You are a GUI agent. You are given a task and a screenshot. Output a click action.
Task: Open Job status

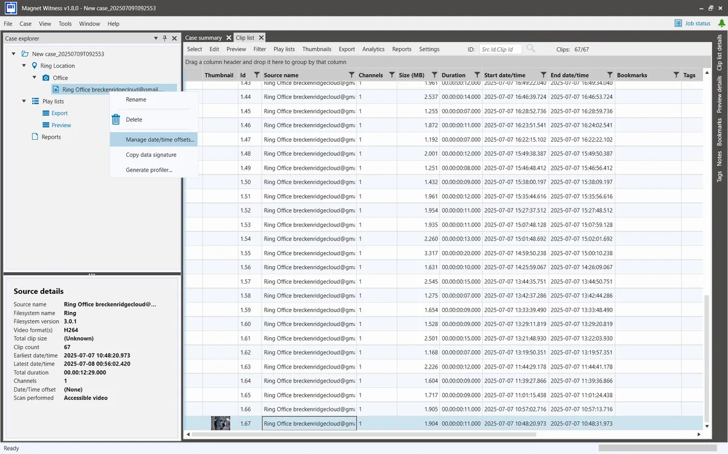click(692, 24)
